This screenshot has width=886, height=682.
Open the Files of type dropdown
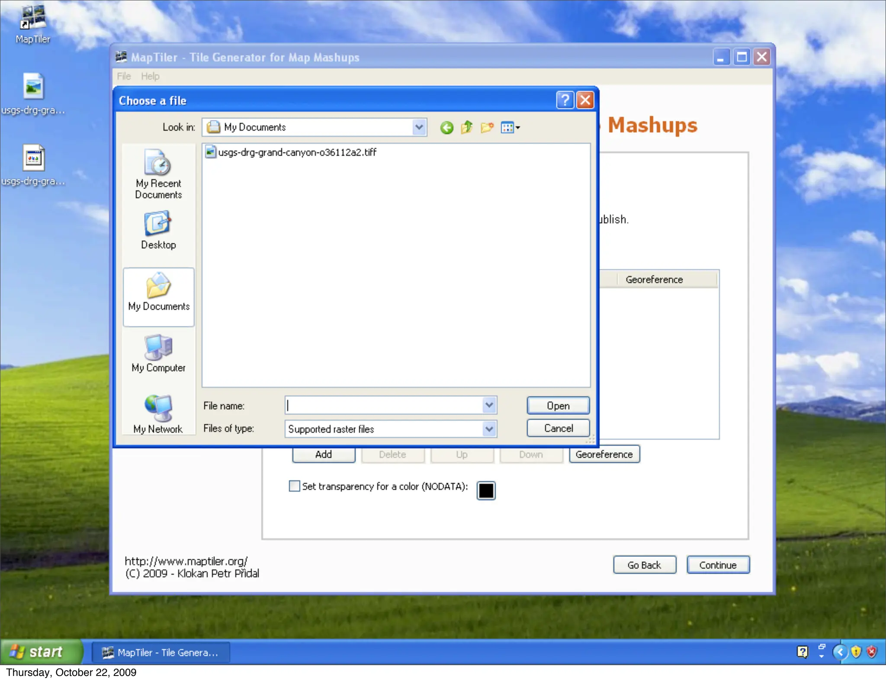[489, 429]
